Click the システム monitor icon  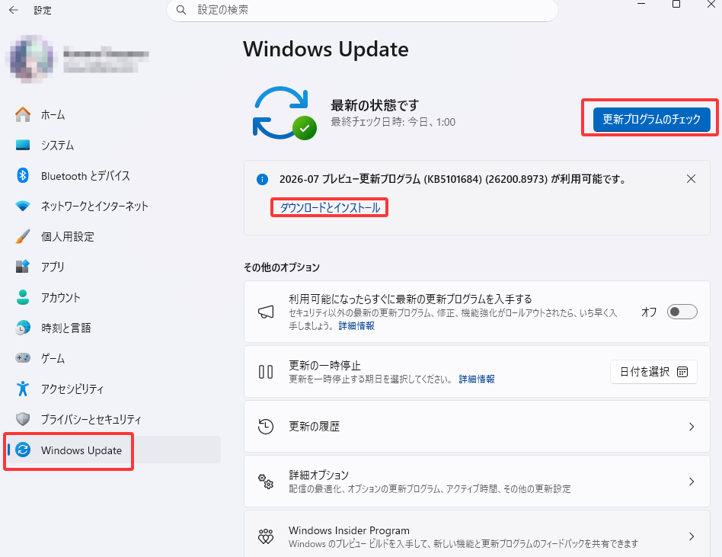[x=23, y=145]
